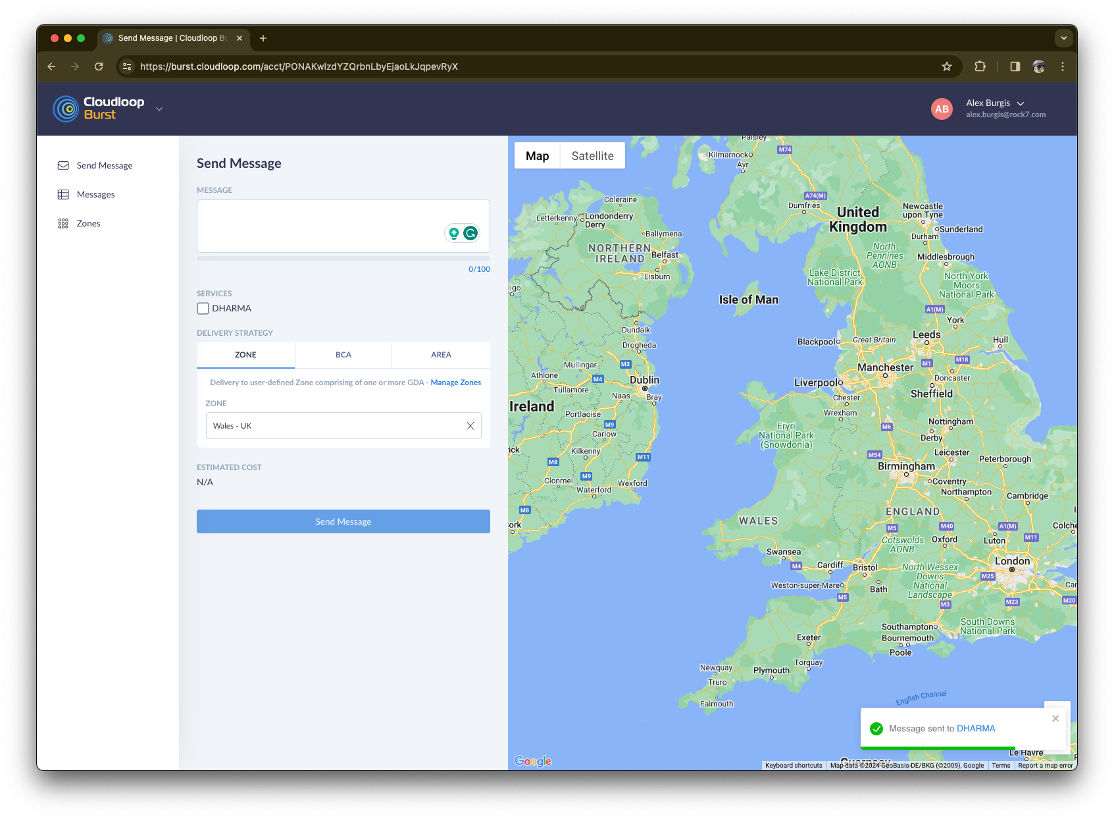The height and width of the screenshot is (819, 1114).
Task: Expand the dropdown next to Cloudloop Burst logo
Action: tap(159, 109)
